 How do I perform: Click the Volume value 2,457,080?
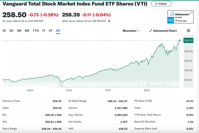[121, 108]
